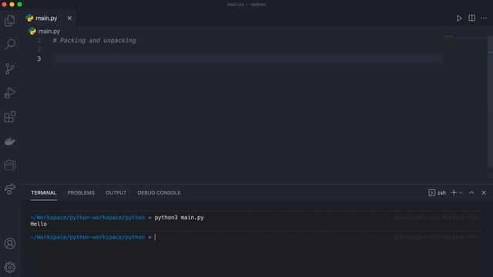Click the 'Hello' terminal output line
This screenshot has height=277, width=493.
point(39,224)
